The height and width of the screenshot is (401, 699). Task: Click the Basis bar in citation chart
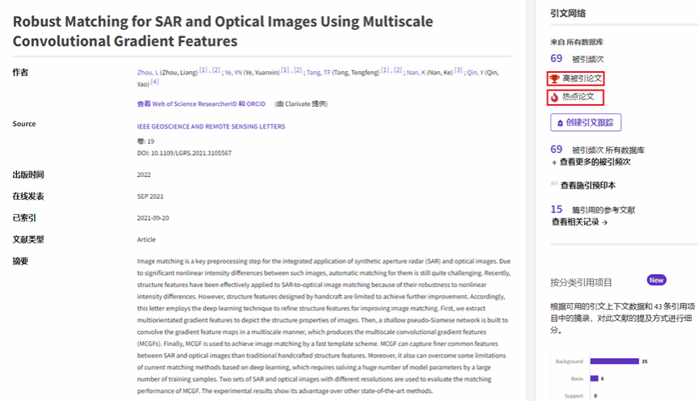click(x=594, y=378)
